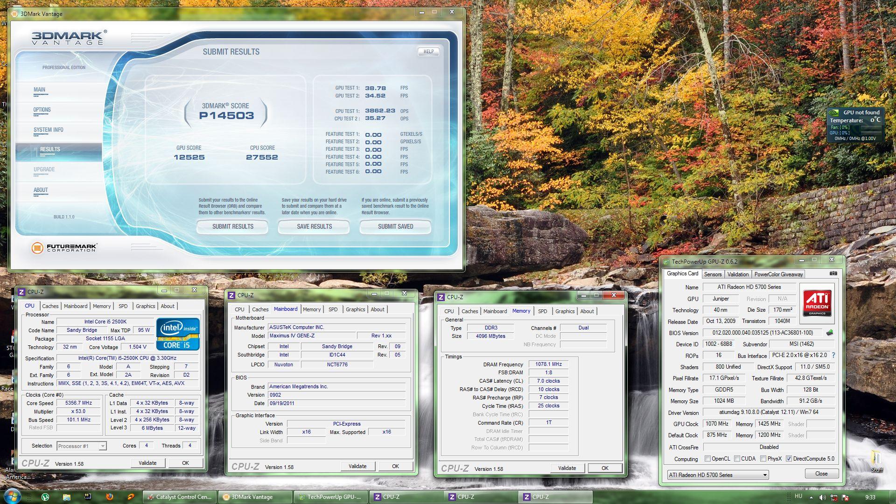Click the Save Results button
Screen dimensions: 896x504
[x=314, y=227]
